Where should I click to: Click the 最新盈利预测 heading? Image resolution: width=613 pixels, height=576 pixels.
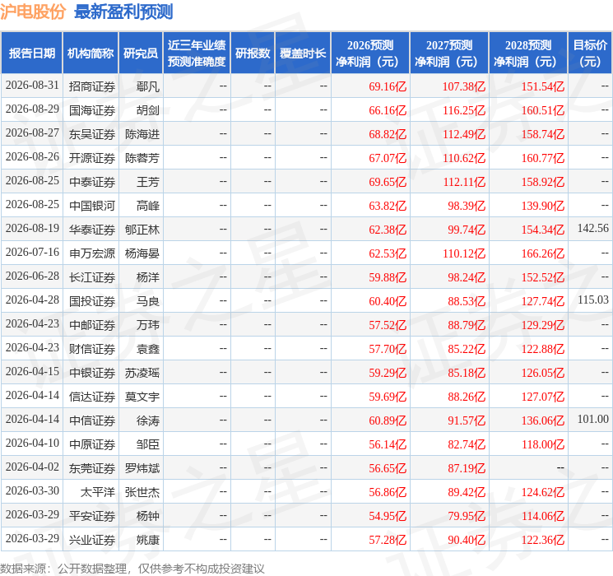123,12
